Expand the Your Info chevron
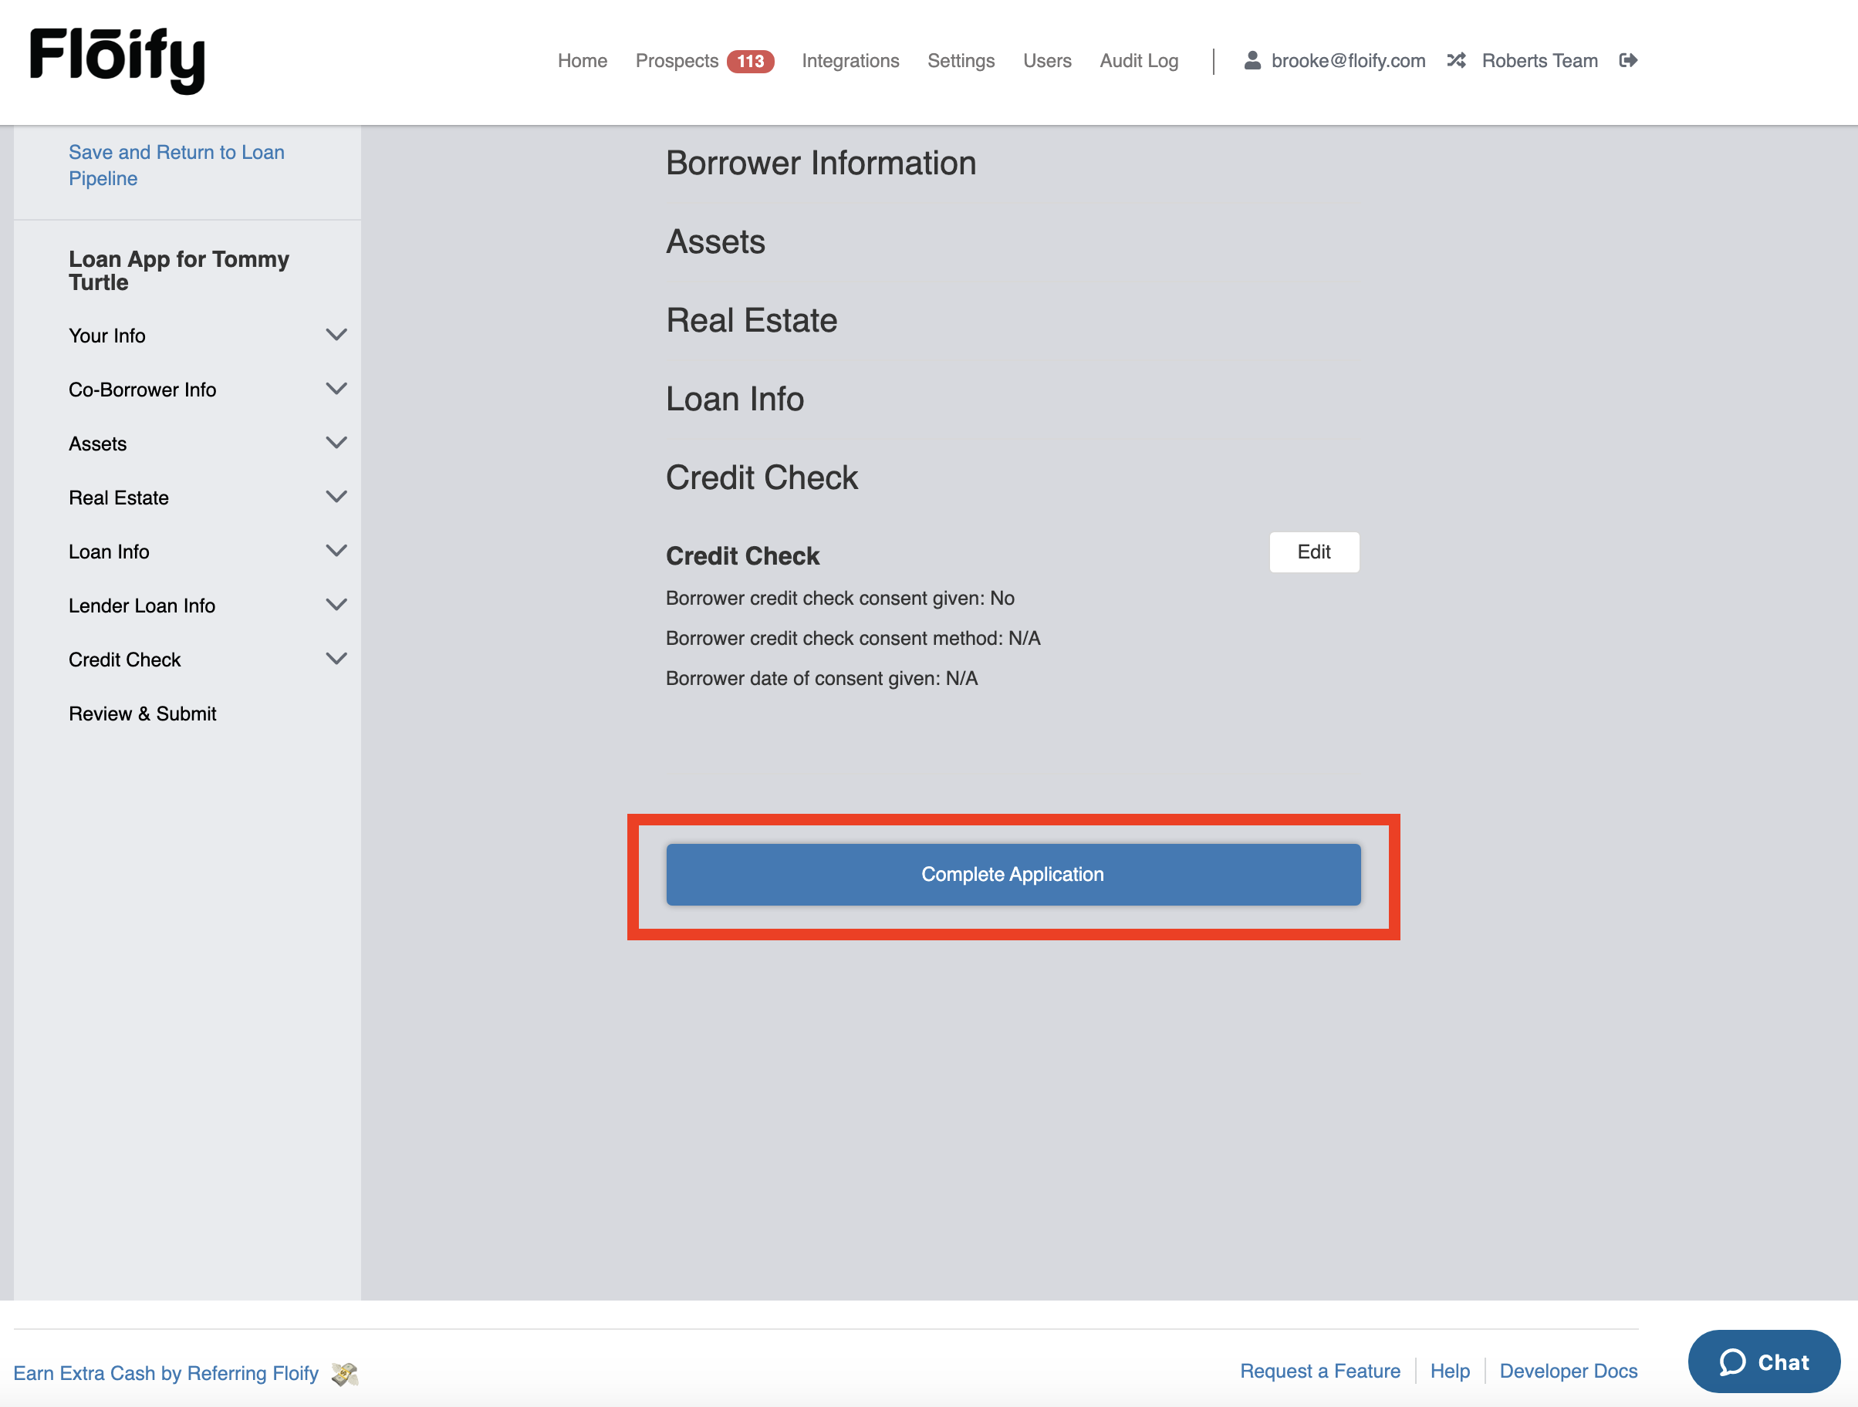The image size is (1858, 1407). point(336,335)
